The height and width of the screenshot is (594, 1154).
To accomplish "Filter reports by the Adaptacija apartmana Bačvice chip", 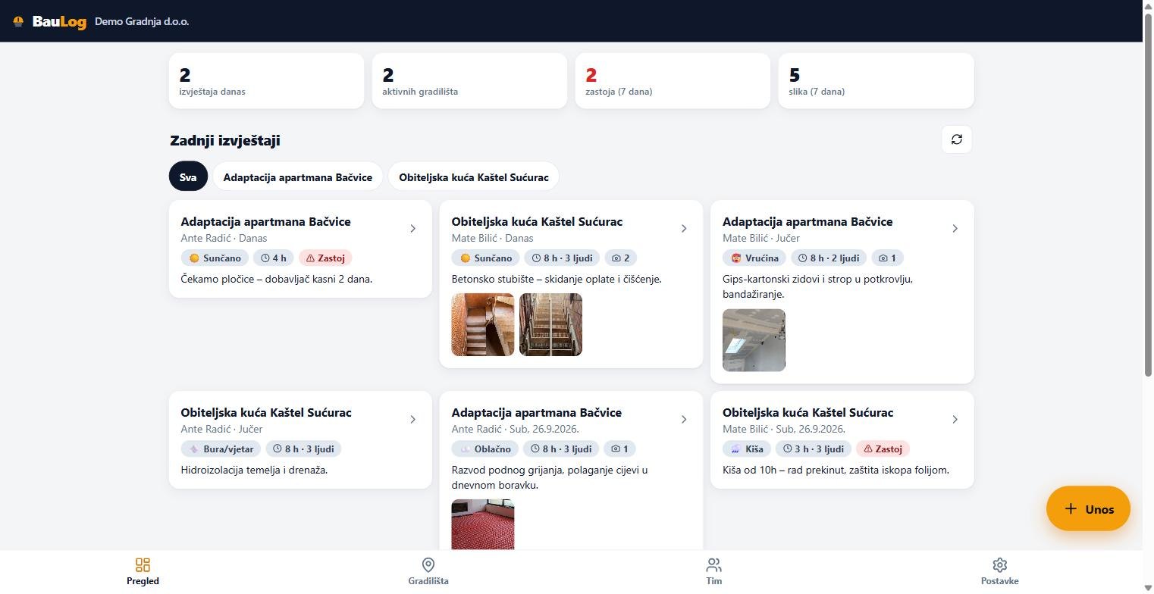I will 297,177.
